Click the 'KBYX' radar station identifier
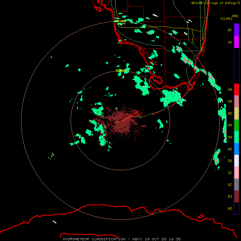241x241 pixels. point(137,239)
